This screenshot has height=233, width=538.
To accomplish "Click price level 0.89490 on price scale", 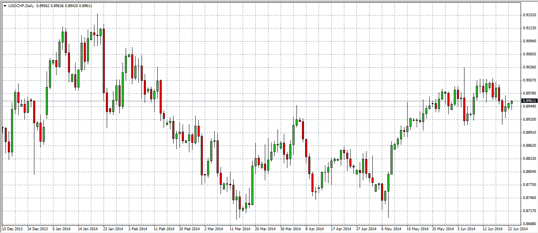I will pyautogui.click(x=530, y=106).
